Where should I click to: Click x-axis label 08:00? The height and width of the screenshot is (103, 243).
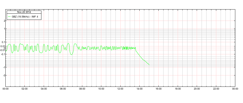82,89
